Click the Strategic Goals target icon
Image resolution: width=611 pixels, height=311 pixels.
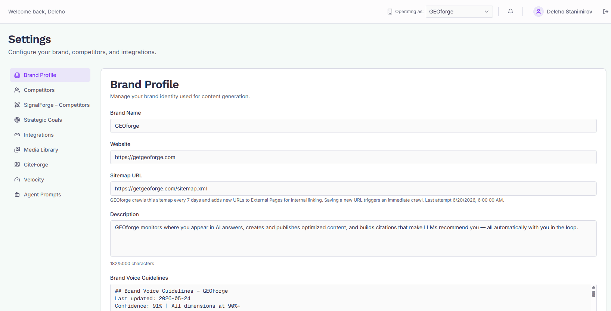click(x=17, y=120)
